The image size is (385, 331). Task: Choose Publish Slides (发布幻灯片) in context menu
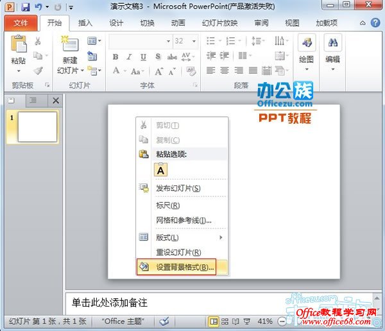point(178,189)
